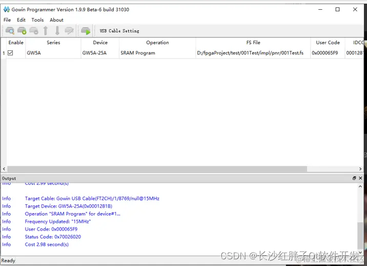Click the Remove Device toolbar icon
This screenshot has height=266, width=367.
point(34,31)
